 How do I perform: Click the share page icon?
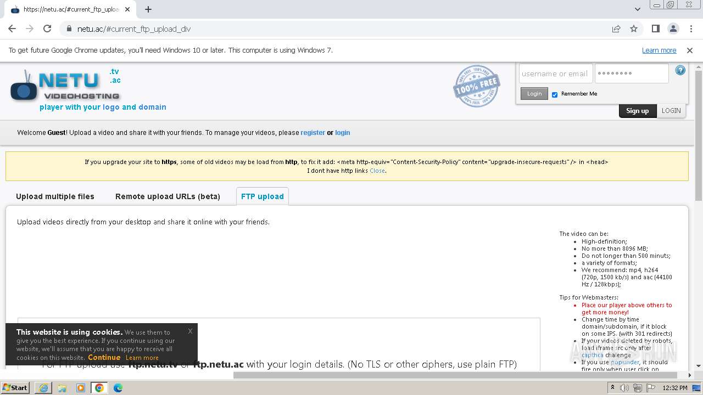(x=616, y=29)
